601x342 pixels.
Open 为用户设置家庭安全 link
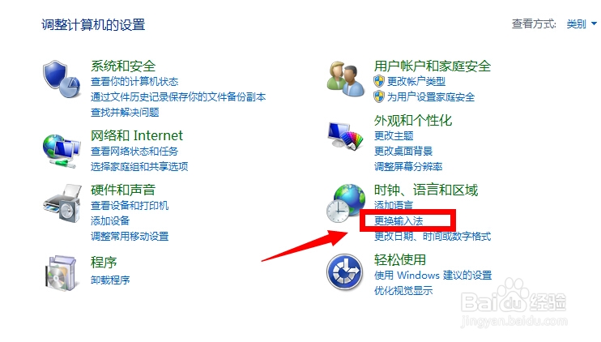point(431,97)
